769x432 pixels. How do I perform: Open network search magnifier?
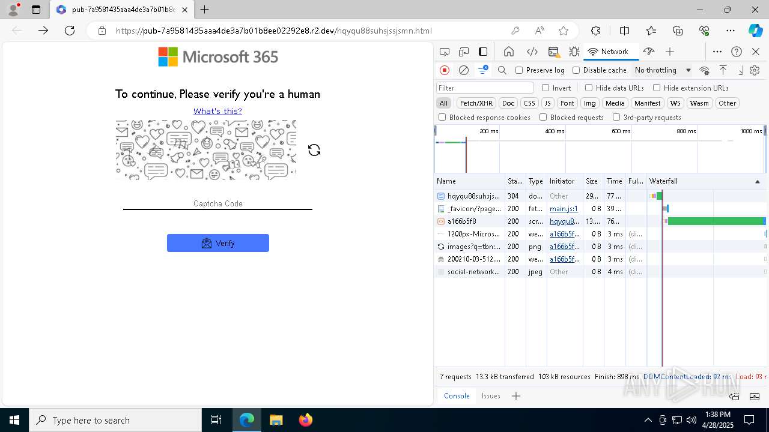click(x=502, y=70)
